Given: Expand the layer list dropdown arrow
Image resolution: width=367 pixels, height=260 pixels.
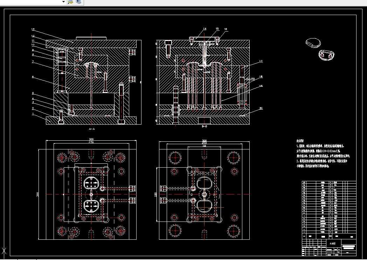Looking at the screenshot, I should 63,2.
